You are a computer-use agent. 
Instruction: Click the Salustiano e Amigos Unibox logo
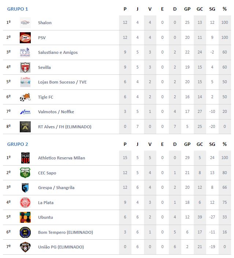(25, 52)
